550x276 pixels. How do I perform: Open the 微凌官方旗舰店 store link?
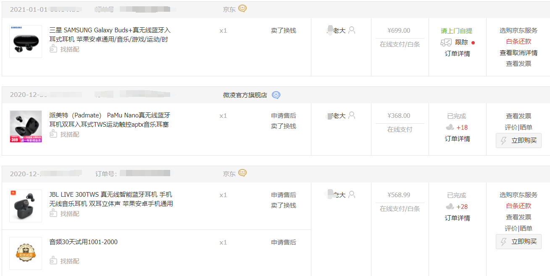[x=245, y=95]
